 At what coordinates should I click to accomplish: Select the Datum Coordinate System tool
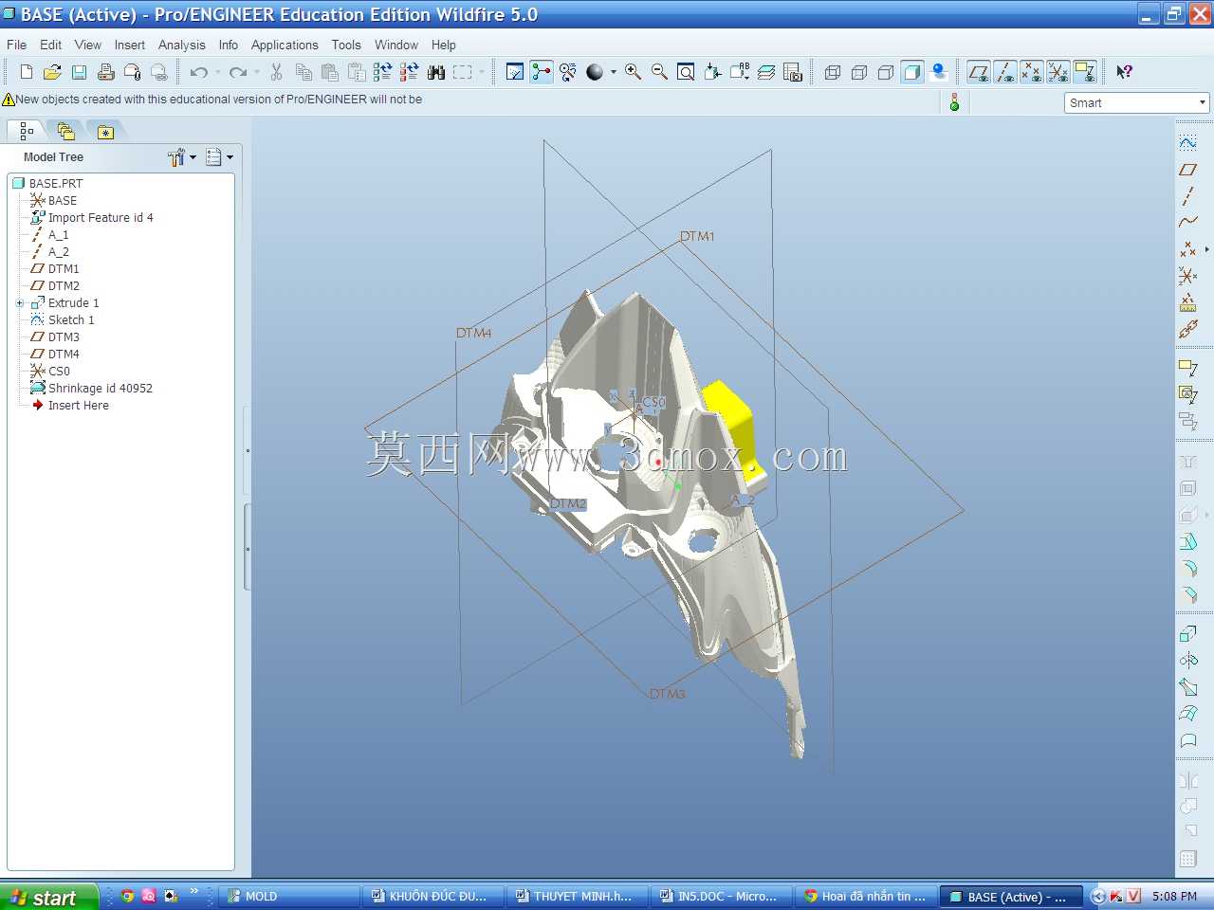pyautogui.click(x=1187, y=276)
